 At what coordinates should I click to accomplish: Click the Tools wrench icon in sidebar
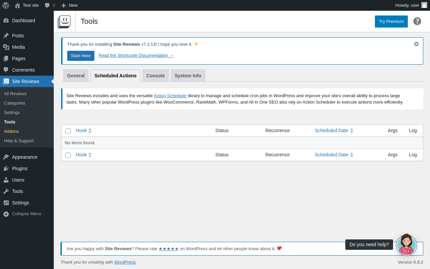coord(6,191)
